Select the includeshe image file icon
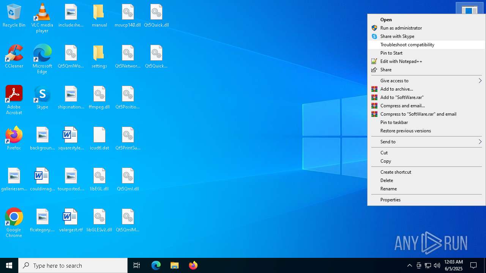The height and width of the screenshot is (273, 486). (x=71, y=16)
